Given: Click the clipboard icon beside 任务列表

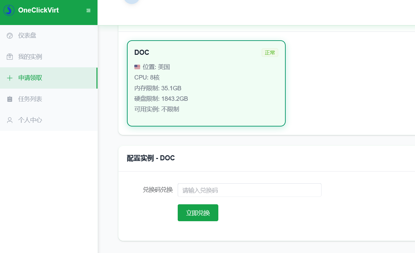Looking at the screenshot, I should click(10, 99).
